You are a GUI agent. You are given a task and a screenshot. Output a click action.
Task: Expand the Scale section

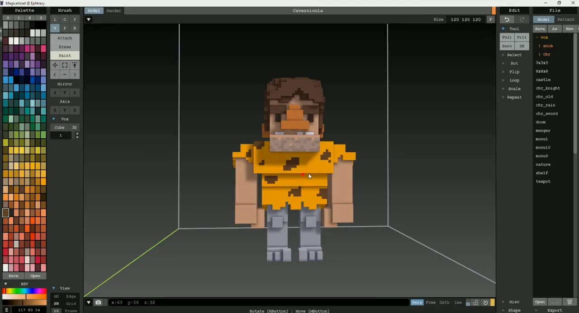(503, 89)
